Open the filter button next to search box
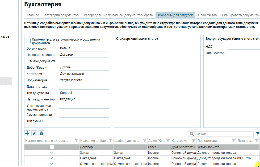 coord(257,134)
